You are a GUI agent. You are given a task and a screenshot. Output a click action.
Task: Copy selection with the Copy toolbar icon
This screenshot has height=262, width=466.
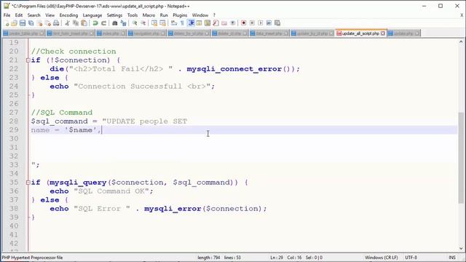click(76, 23)
